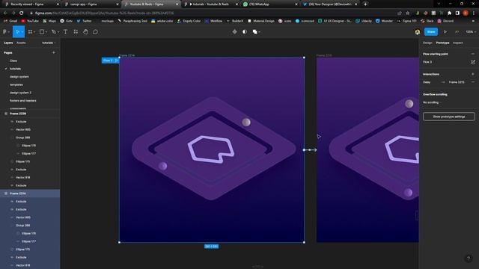
Task: Switch to Recently viewed Figma tab
Action: pyautogui.click(x=31, y=4)
